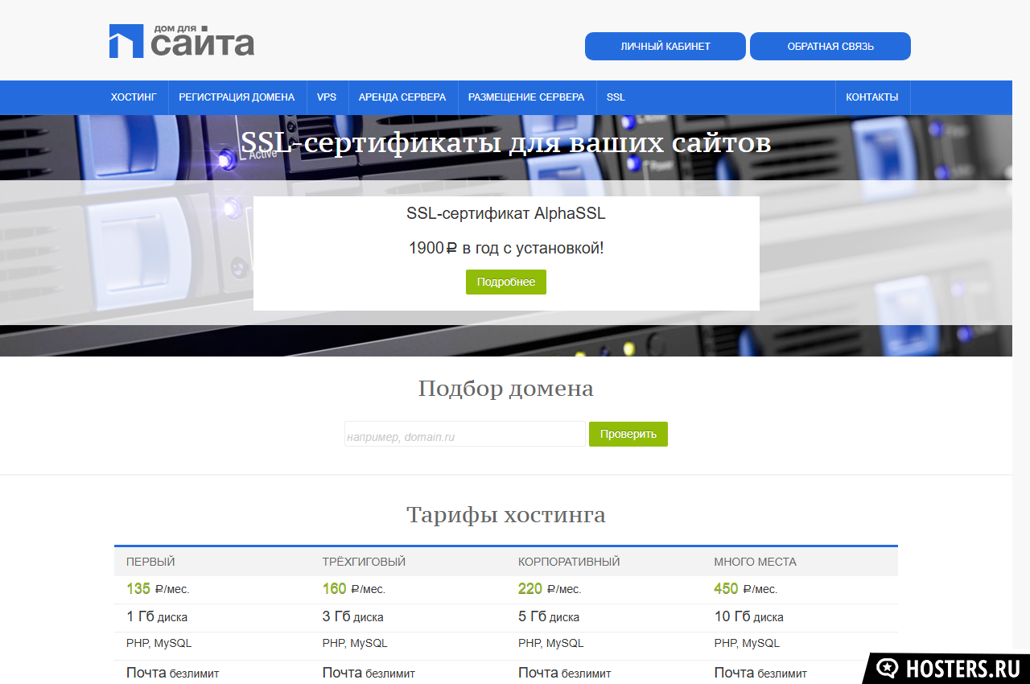Open SSL navigation menu item
This screenshot has height=684, width=1030.
(x=616, y=97)
